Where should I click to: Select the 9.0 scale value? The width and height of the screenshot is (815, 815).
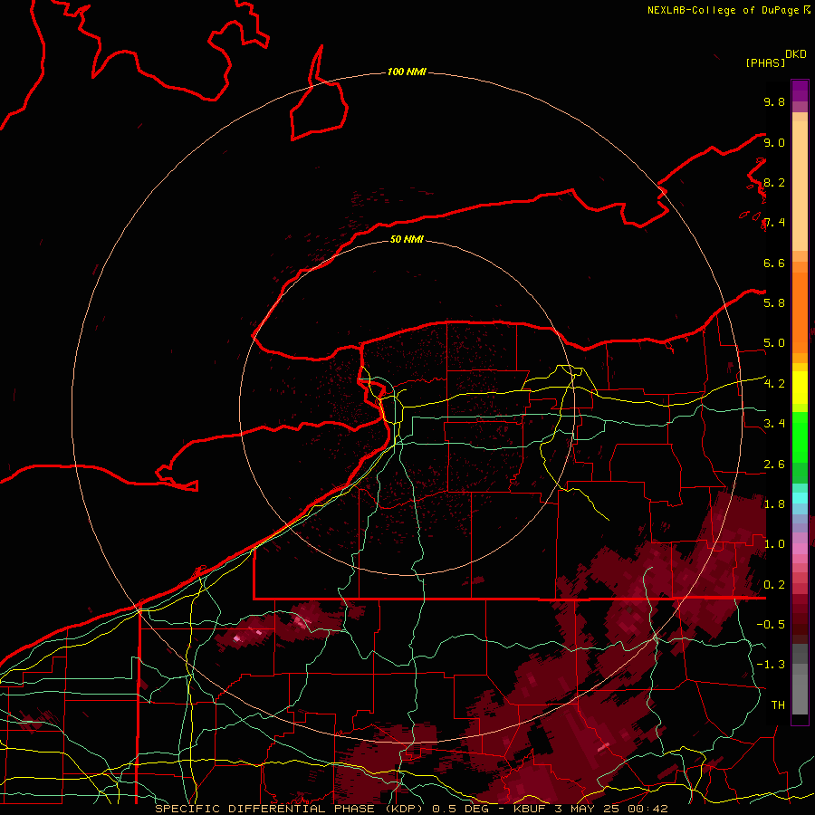point(774,142)
